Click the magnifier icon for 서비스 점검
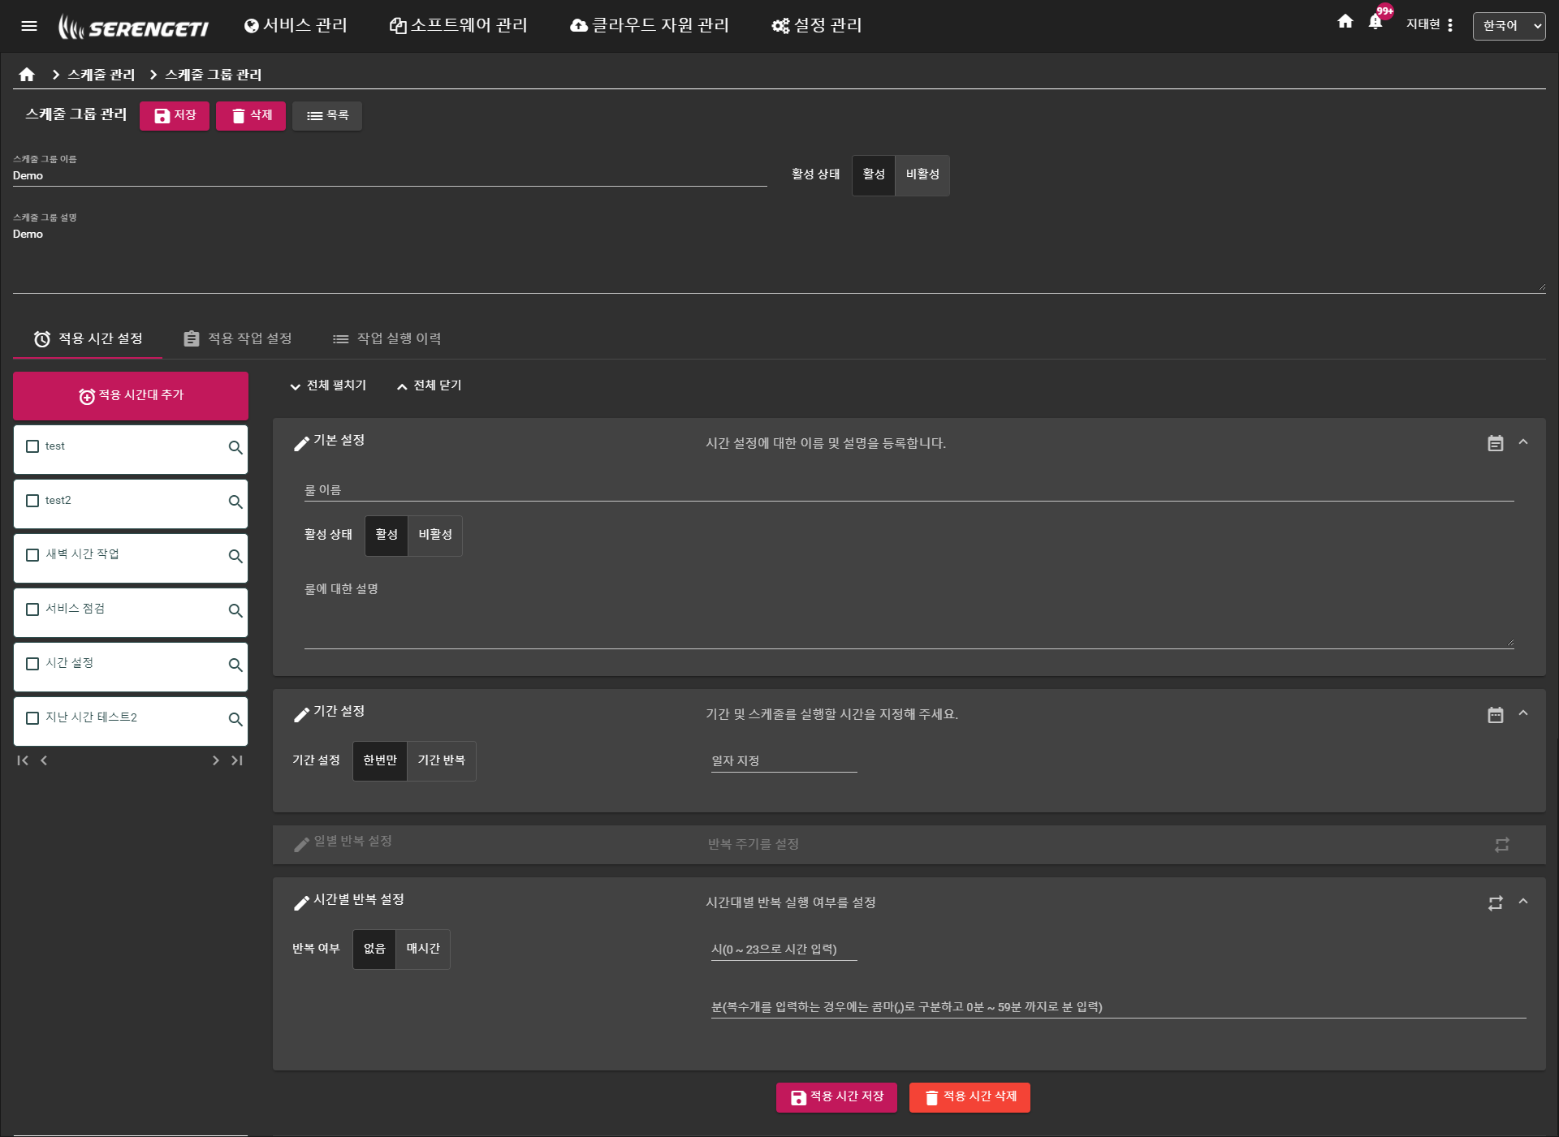Image resolution: width=1559 pixels, height=1137 pixels. pos(235,610)
